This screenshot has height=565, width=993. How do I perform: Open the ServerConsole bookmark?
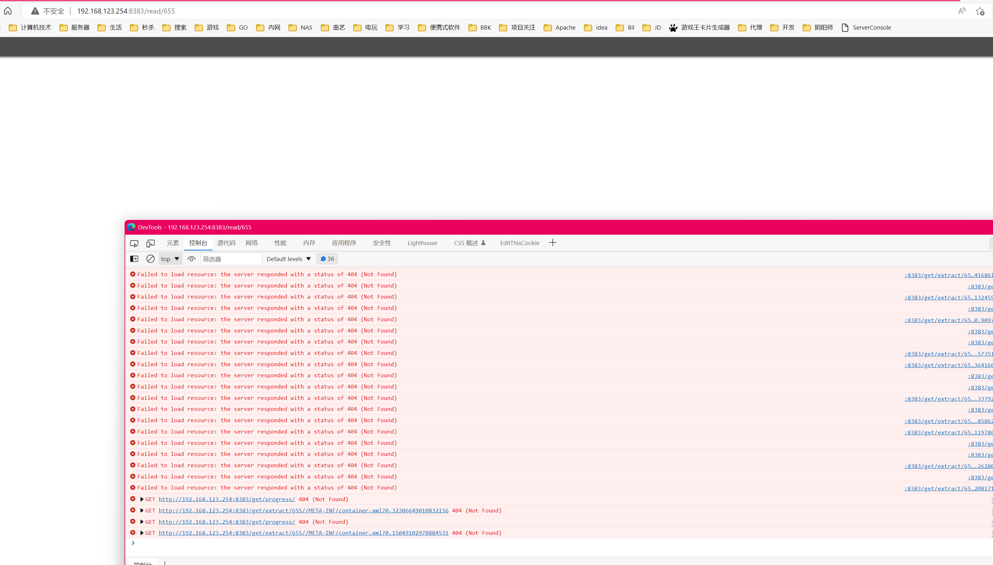(871, 27)
